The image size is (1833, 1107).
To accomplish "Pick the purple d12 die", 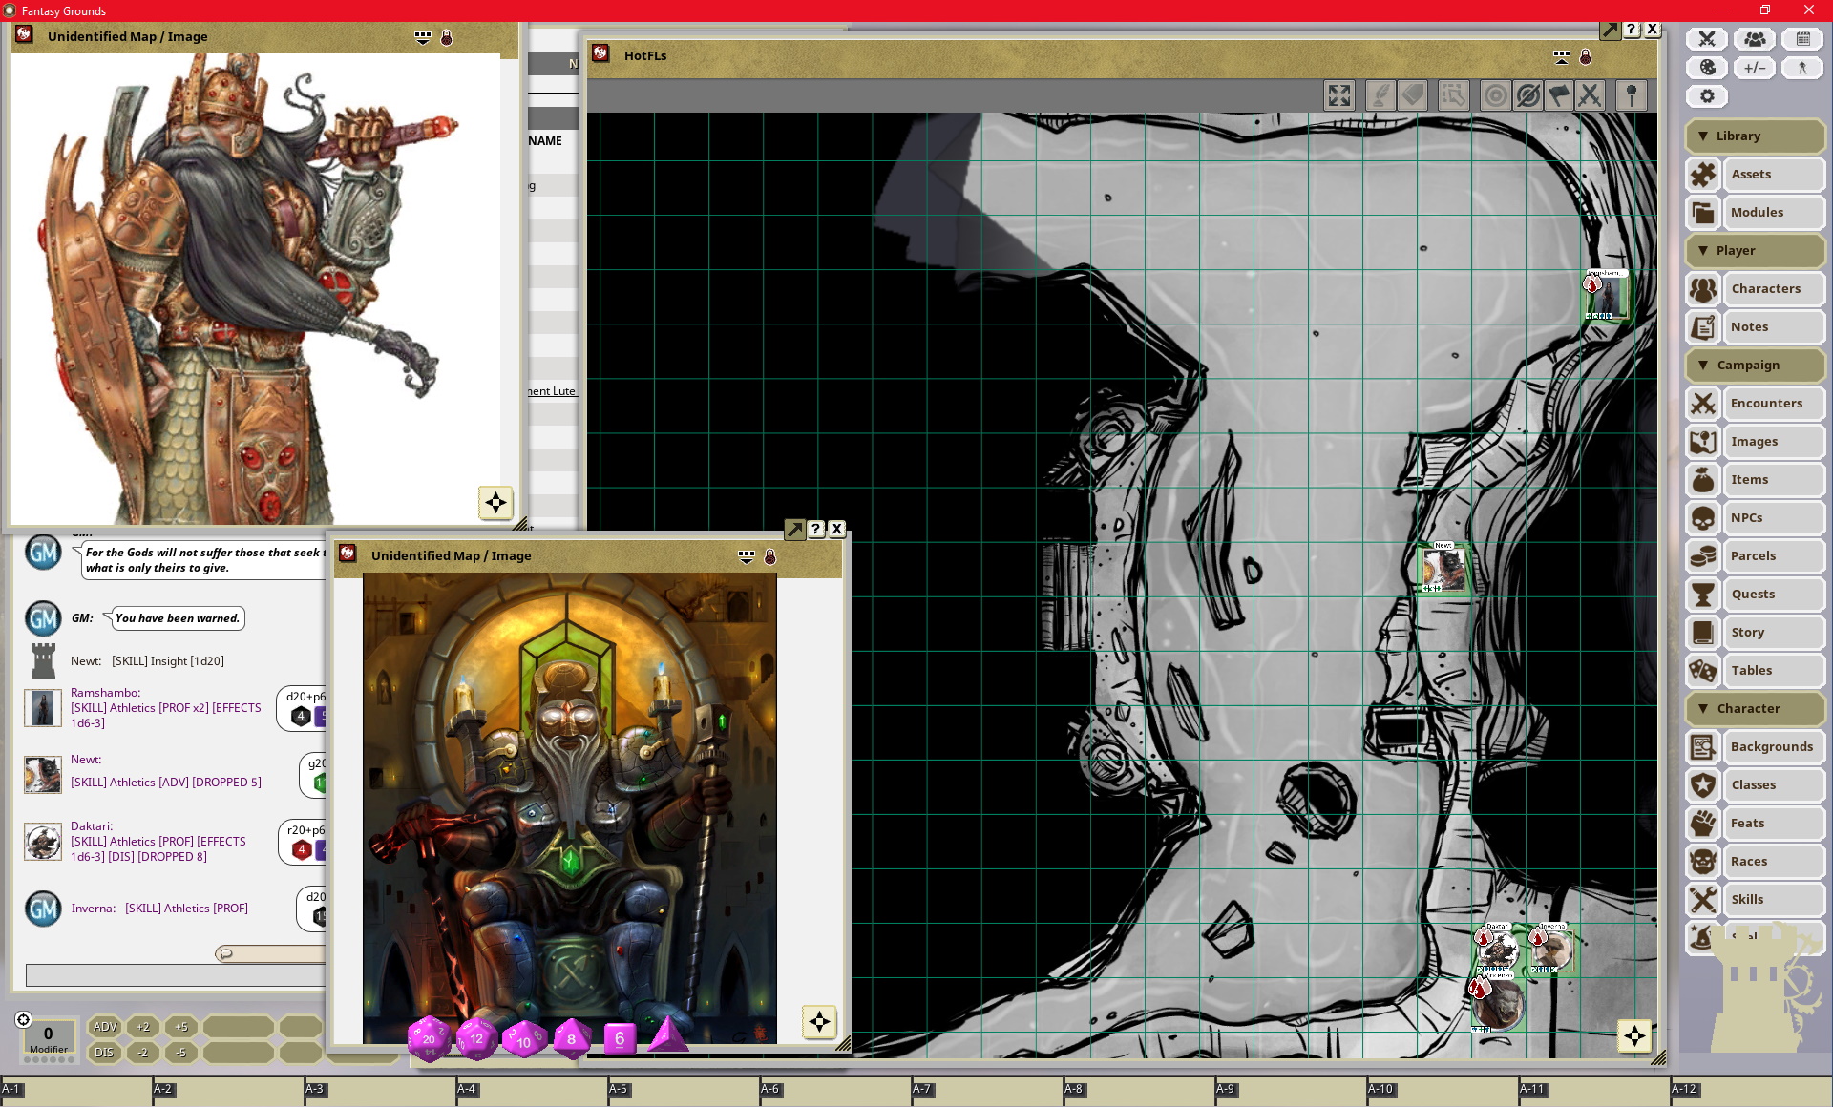I will (477, 1038).
